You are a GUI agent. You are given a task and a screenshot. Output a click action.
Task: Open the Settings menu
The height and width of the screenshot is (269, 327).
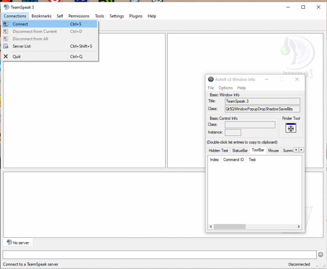pyautogui.click(x=117, y=16)
